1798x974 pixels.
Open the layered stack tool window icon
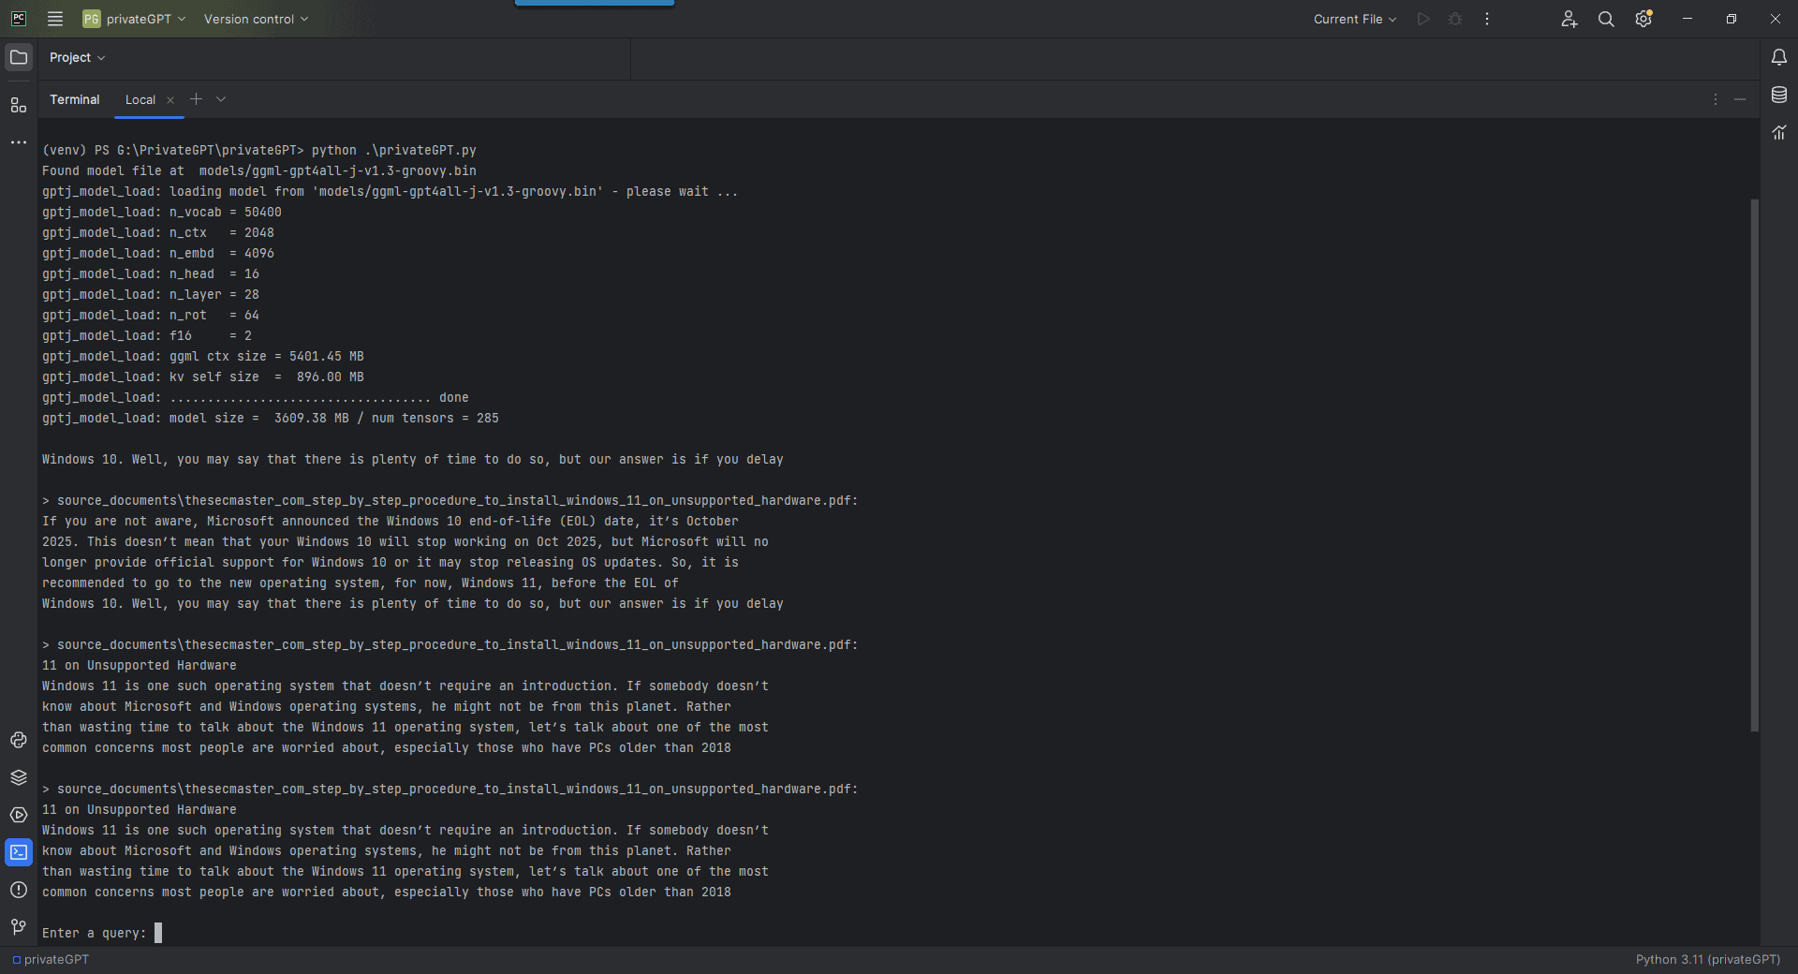click(19, 777)
